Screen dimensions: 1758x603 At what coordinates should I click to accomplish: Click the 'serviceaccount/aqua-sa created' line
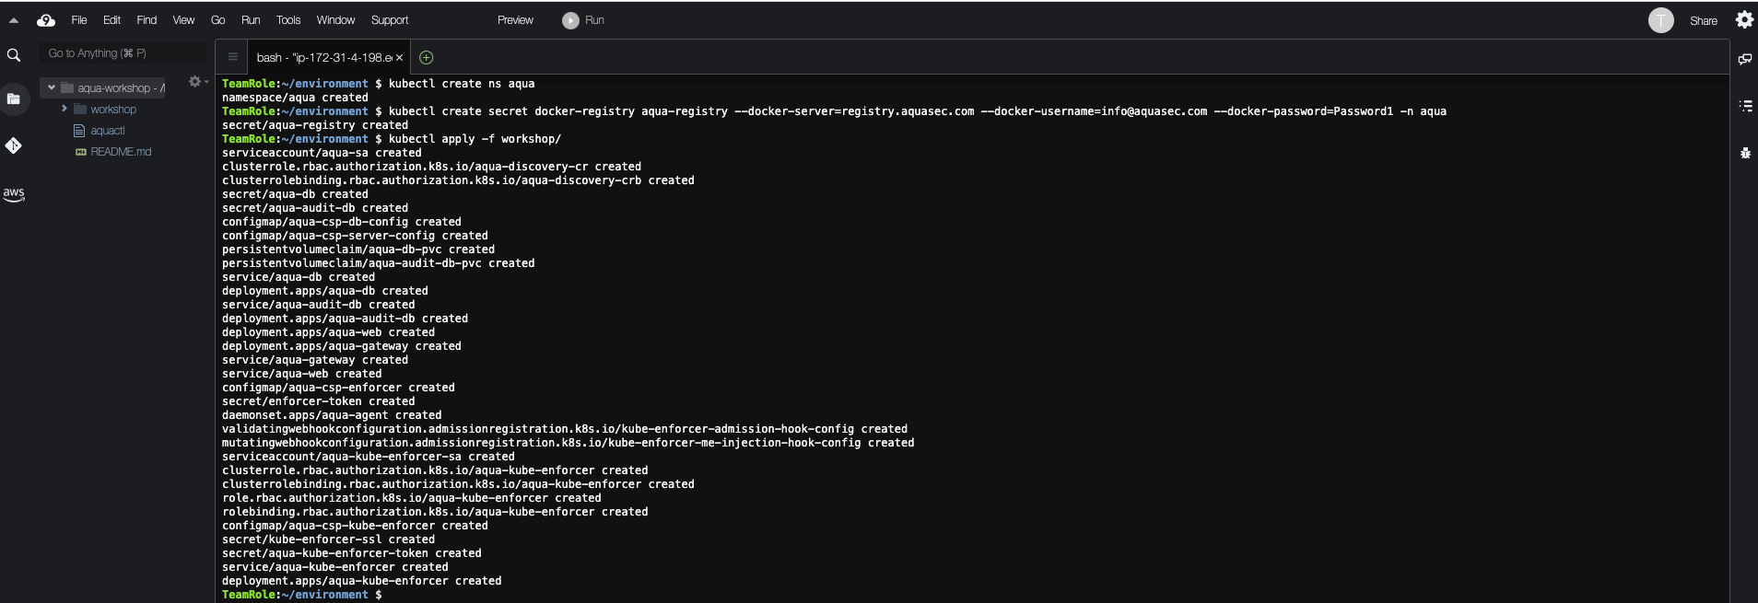point(322,153)
